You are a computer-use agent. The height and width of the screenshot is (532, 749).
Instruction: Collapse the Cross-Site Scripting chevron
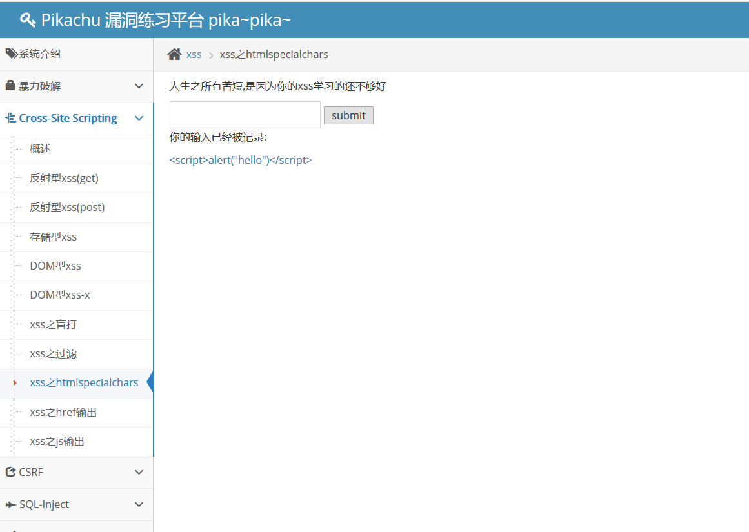click(139, 118)
